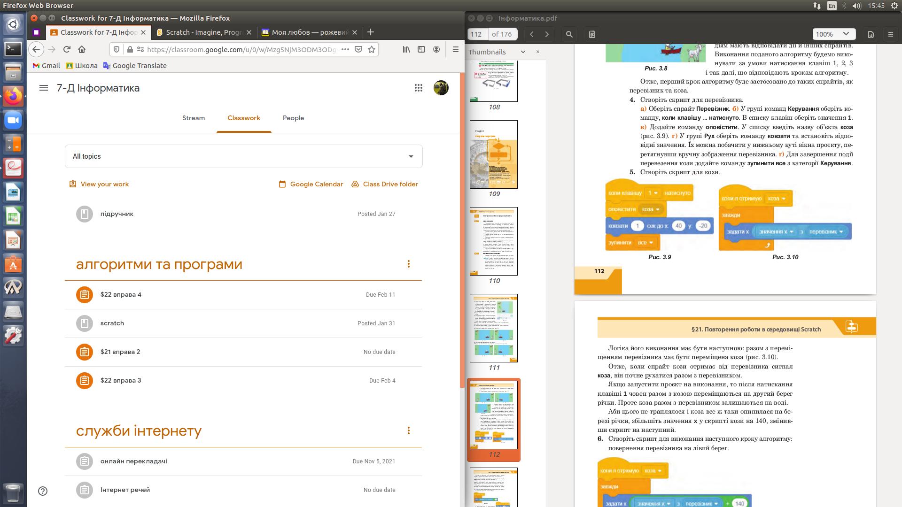This screenshot has width=902, height=507.
Task: Go to next PDF page arrow
Action: tap(547, 34)
